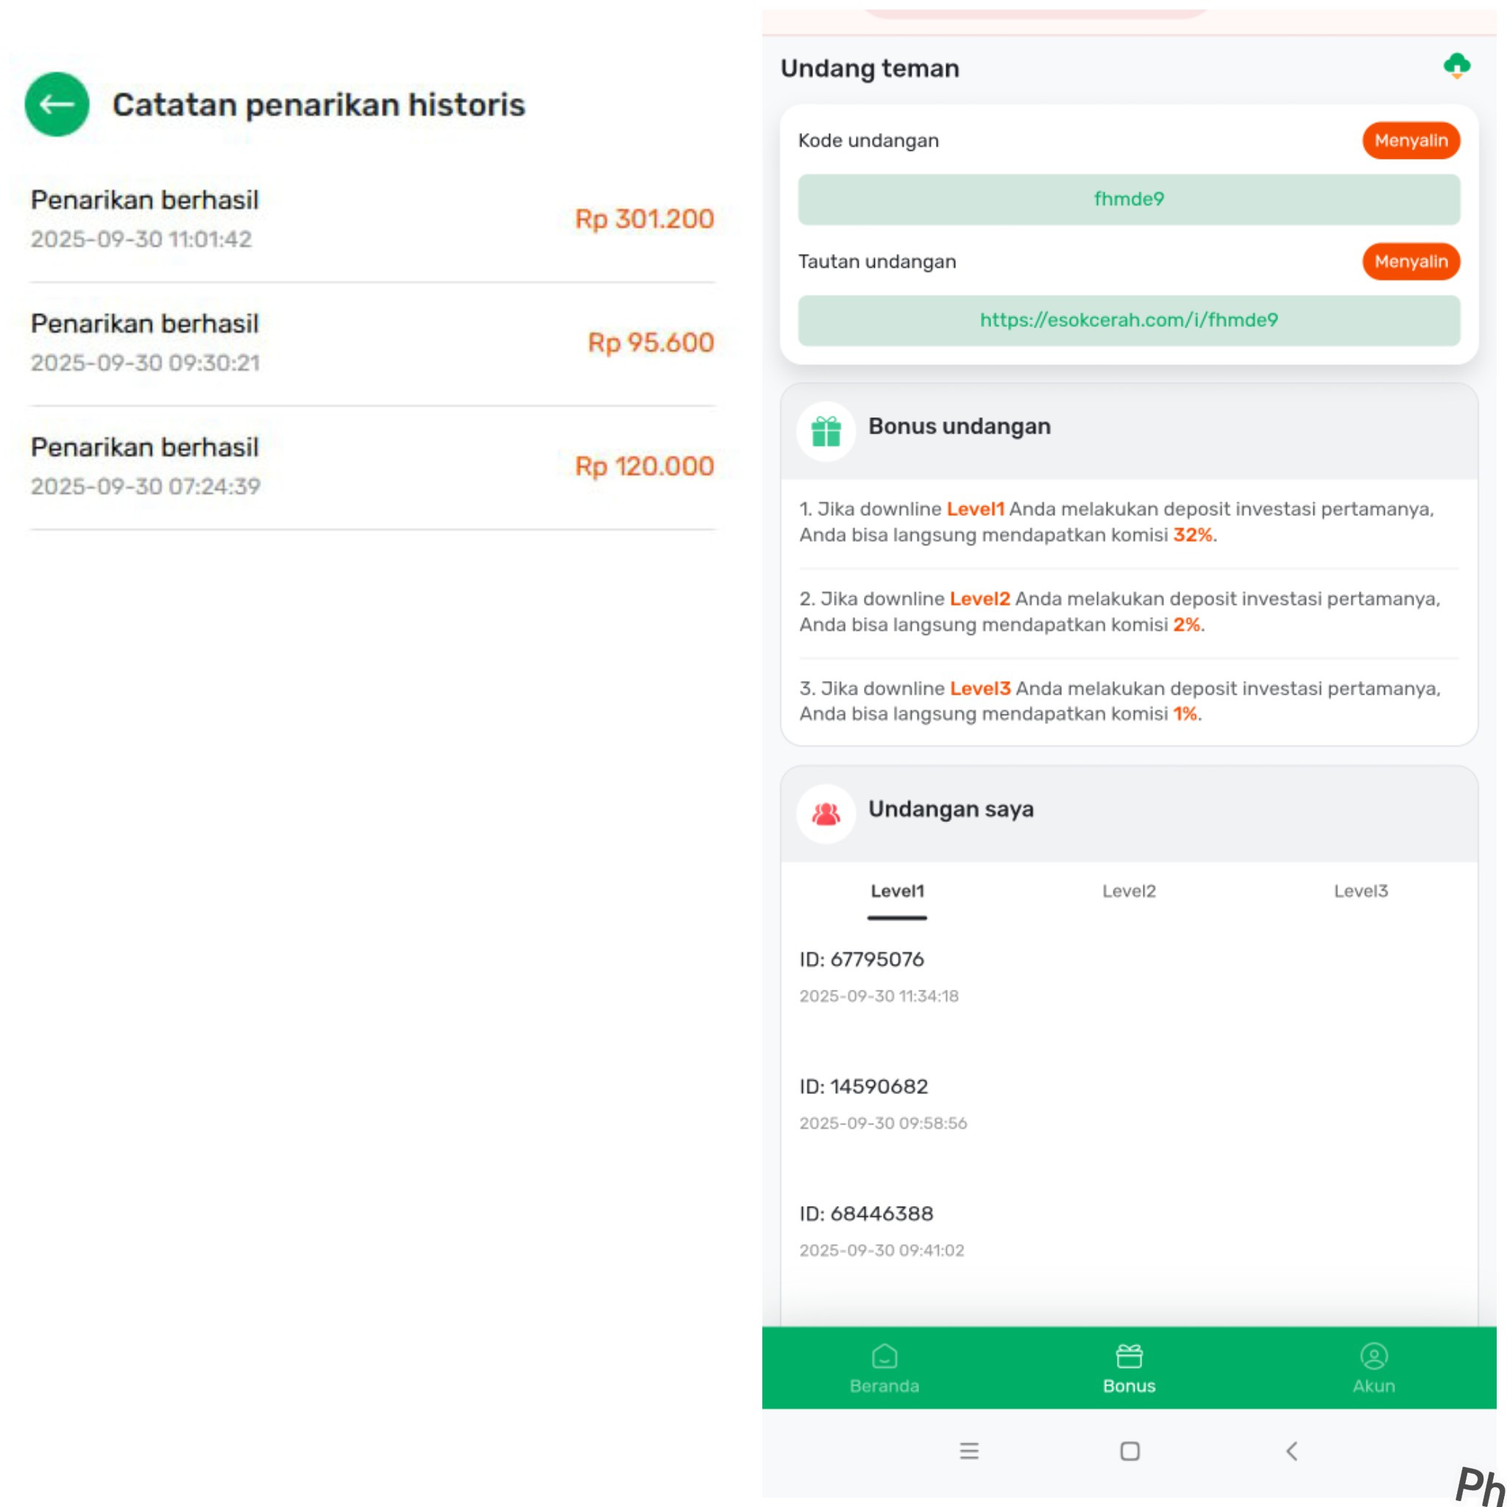Screen dimensions: 1507x1507
Task: Click the green cloud download icon
Action: [1456, 66]
